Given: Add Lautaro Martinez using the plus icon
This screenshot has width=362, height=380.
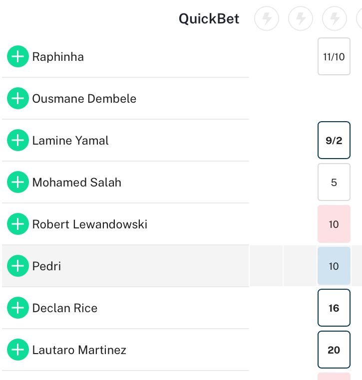Looking at the screenshot, I should (x=18, y=350).
